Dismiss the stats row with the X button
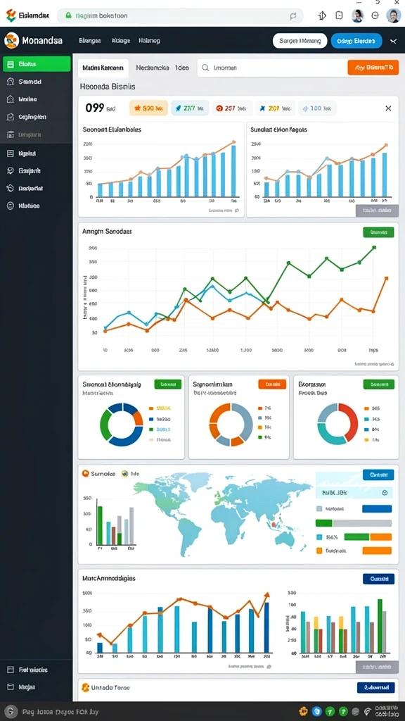405x721 pixels. pyautogui.click(x=388, y=108)
